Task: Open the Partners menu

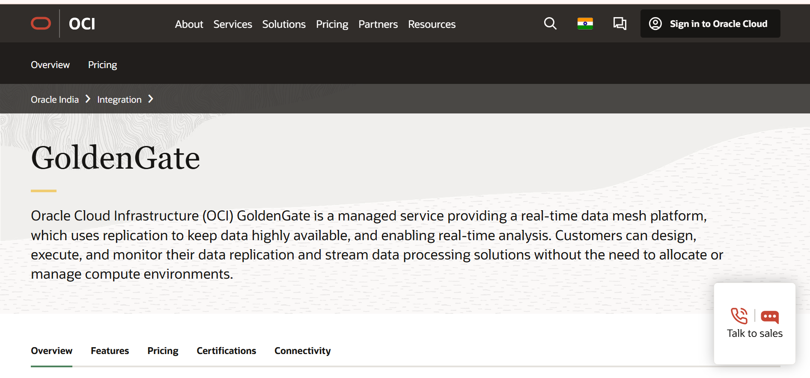Action: (x=378, y=24)
